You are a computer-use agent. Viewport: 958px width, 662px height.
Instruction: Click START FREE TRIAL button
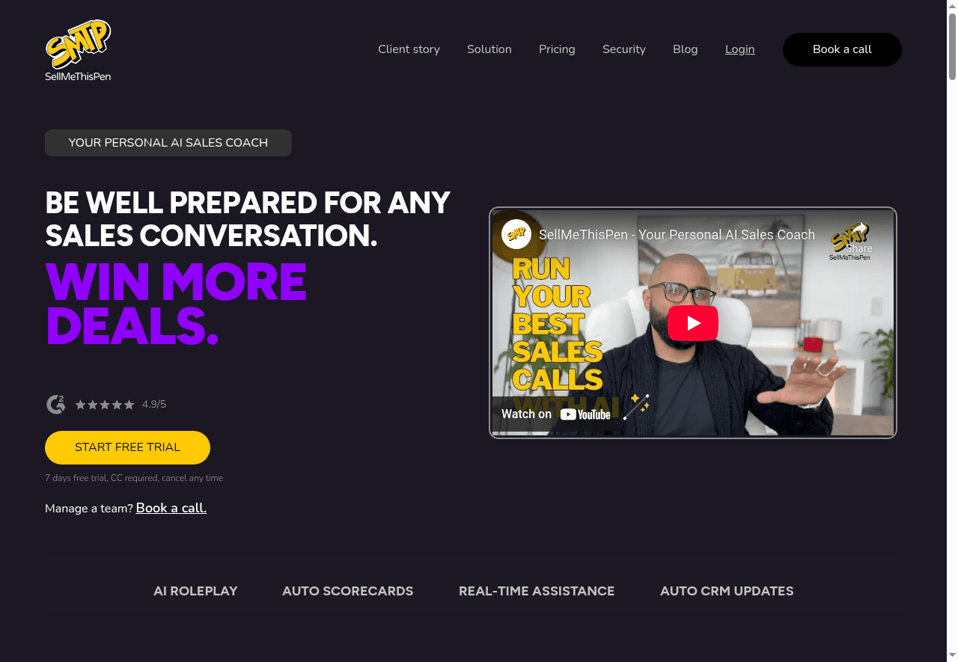click(127, 447)
